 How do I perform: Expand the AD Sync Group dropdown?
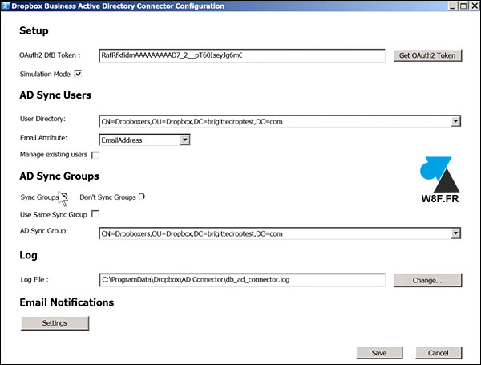[x=455, y=233]
